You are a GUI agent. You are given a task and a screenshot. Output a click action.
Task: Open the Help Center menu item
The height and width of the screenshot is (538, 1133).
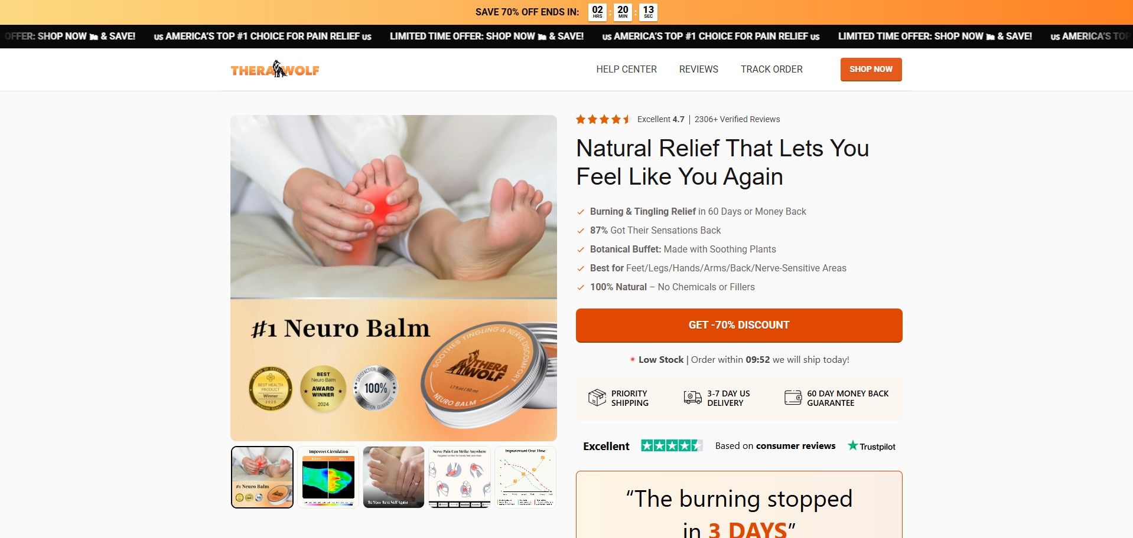click(x=626, y=69)
